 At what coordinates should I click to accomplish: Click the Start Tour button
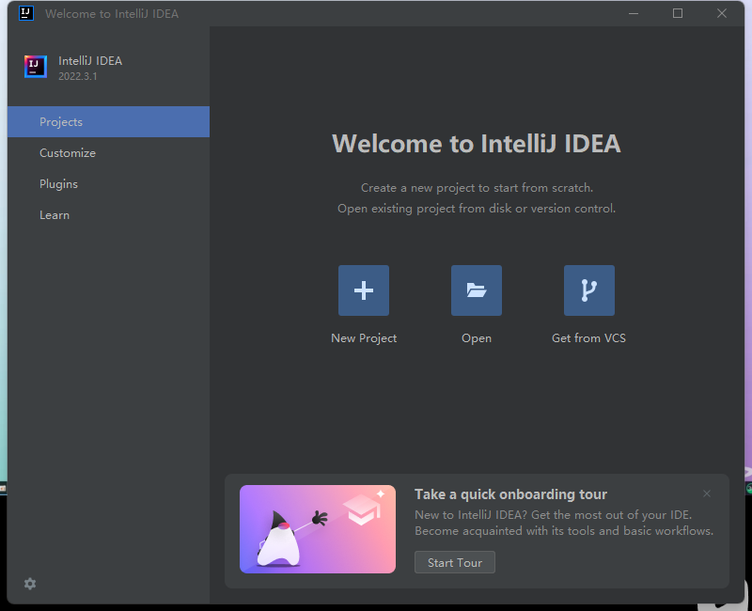tap(455, 562)
